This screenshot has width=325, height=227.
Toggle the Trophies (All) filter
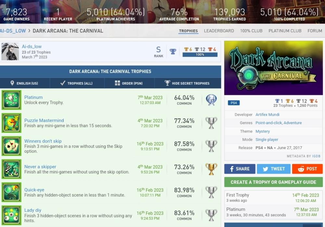pos(77,83)
